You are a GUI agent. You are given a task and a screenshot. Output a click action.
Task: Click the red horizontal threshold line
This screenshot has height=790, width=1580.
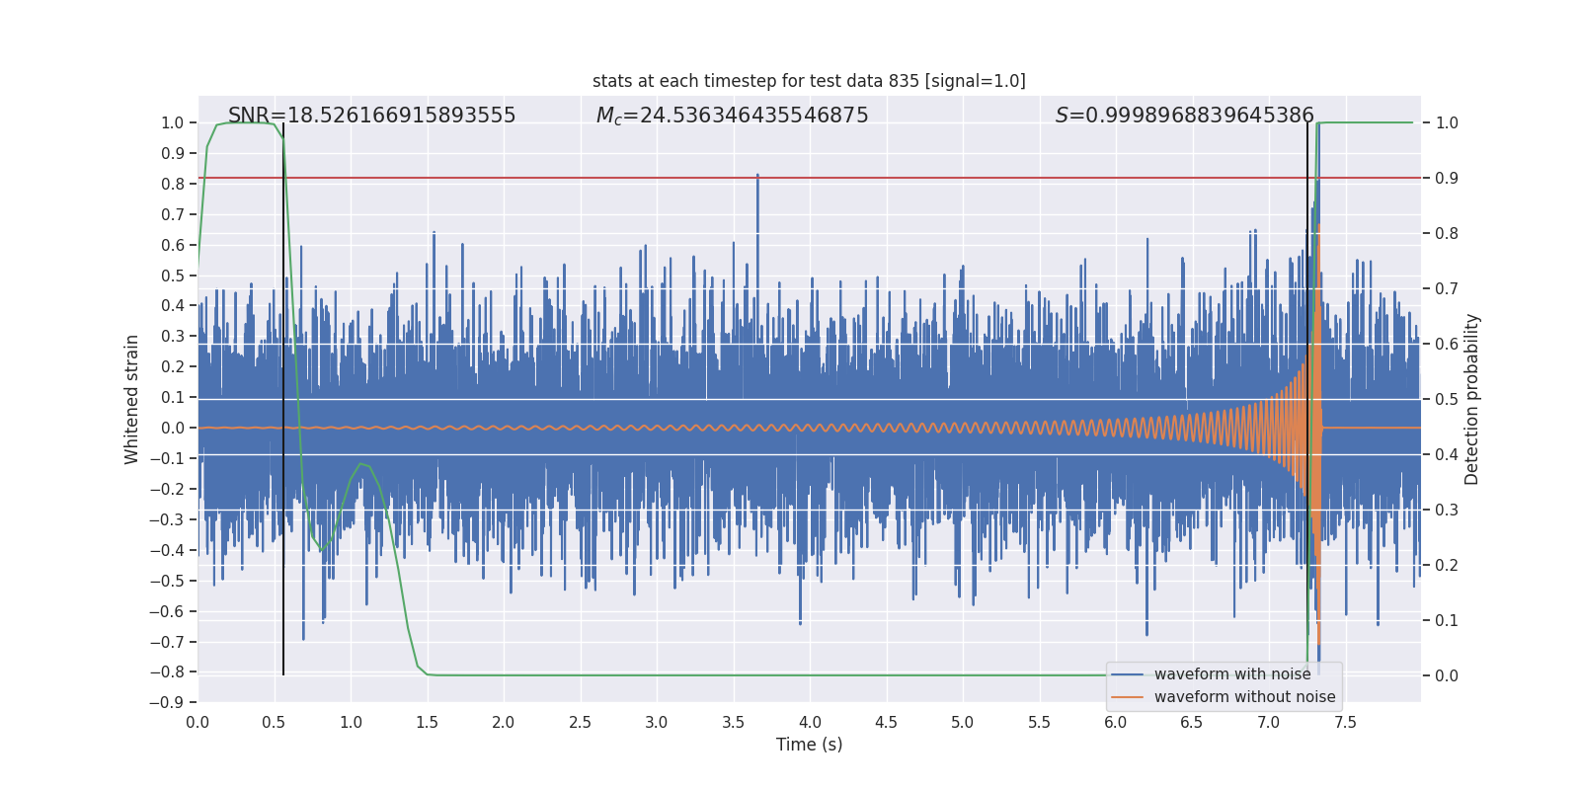pos(809,178)
